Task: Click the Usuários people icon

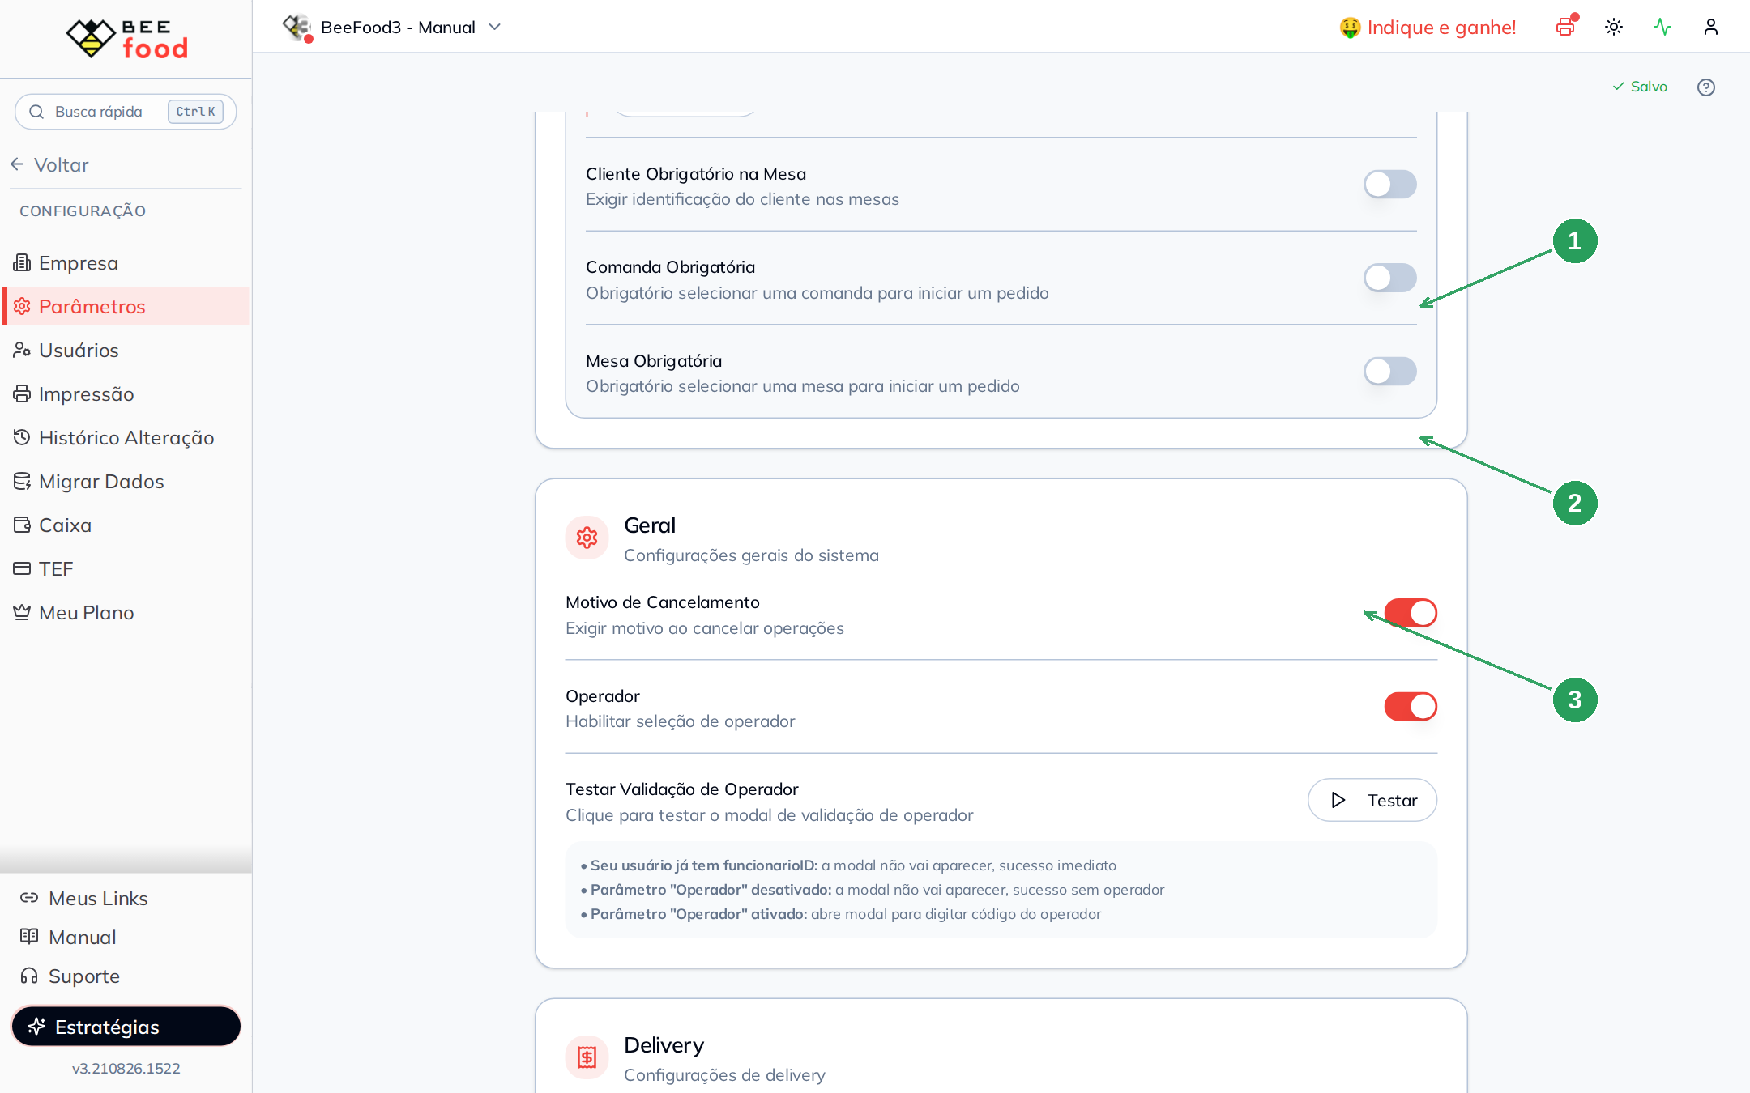Action: [22, 350]
